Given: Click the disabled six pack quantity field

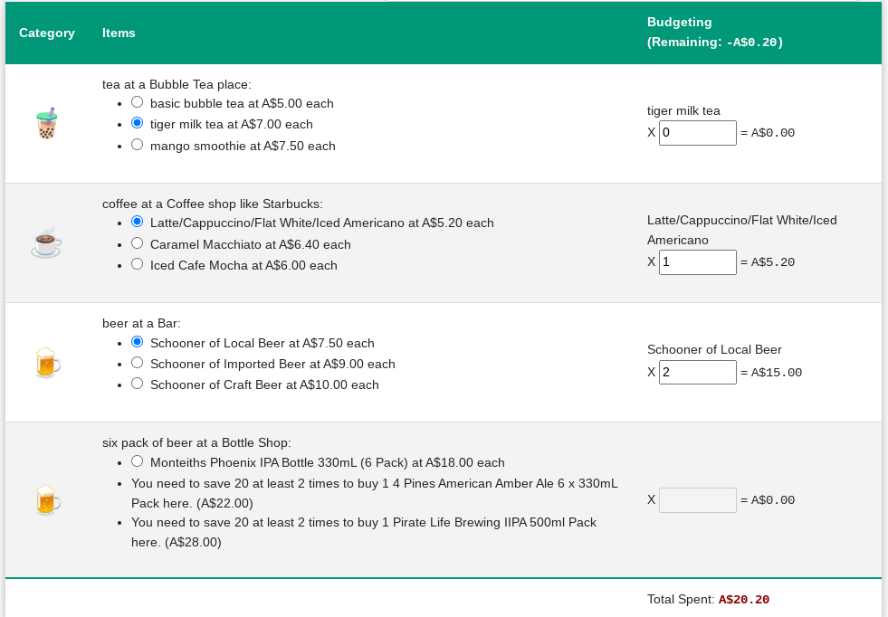Looking at the screenshot, I should click(x=697, y=500).
